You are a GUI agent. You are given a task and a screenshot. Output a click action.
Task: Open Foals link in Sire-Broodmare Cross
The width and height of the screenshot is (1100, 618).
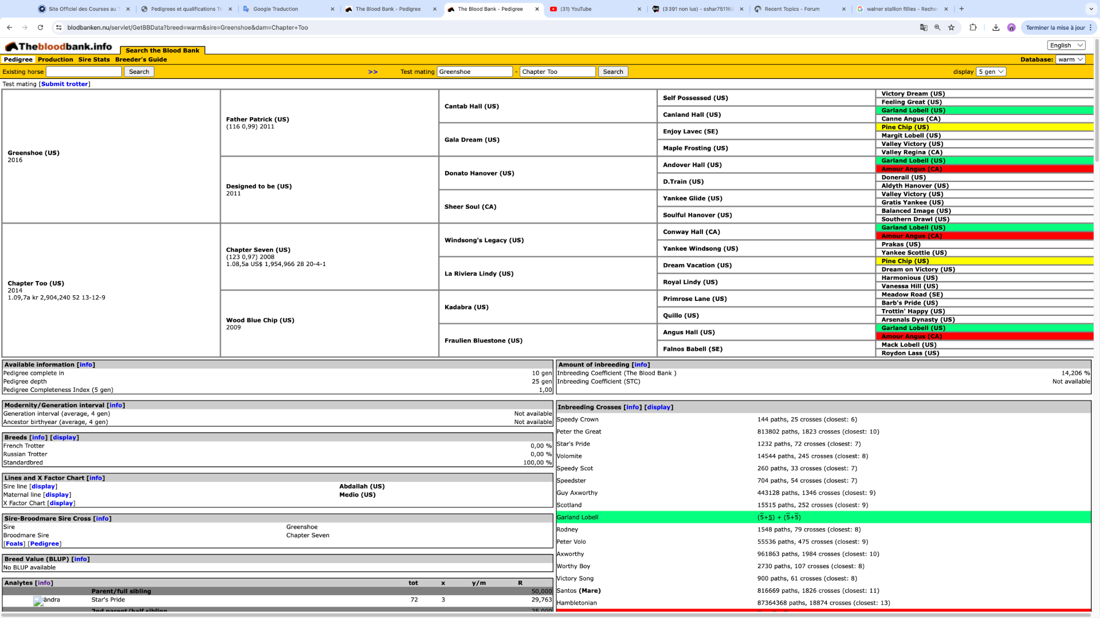tap(14, 544)
